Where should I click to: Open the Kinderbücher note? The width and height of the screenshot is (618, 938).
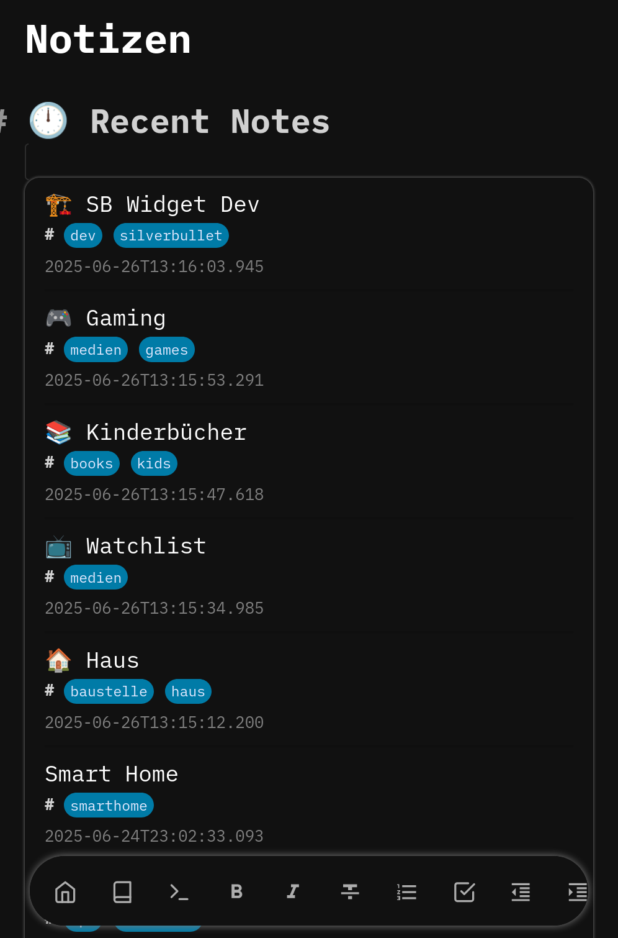coord(166,432)
